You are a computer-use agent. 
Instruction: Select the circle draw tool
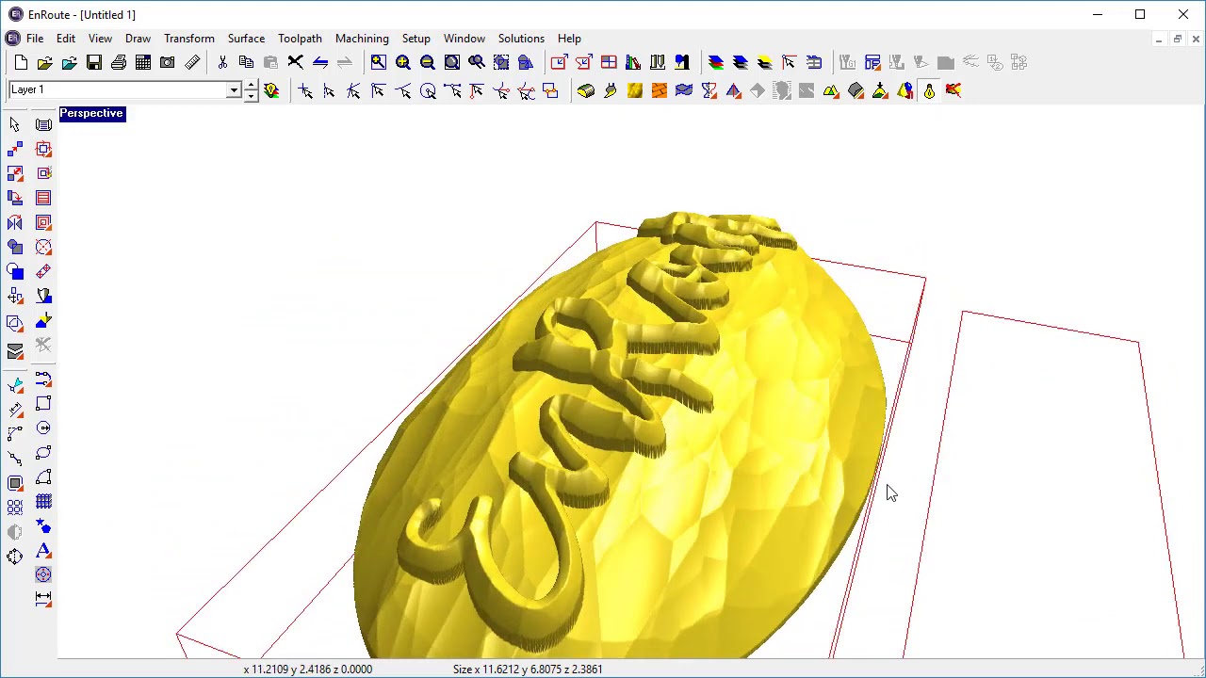(43, 428)
